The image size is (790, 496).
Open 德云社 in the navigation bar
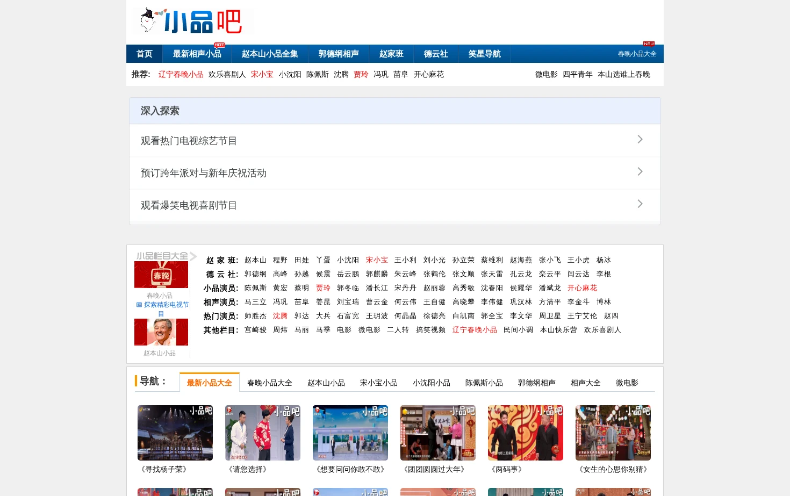[x=436, y=54]
